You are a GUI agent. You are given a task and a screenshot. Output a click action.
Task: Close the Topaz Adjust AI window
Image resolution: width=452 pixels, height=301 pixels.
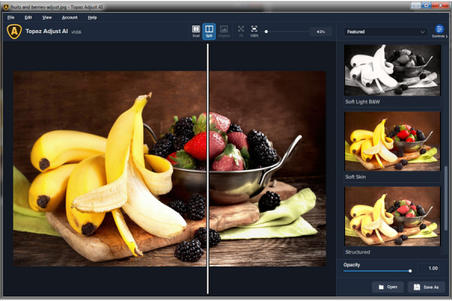tap(441, 5)
